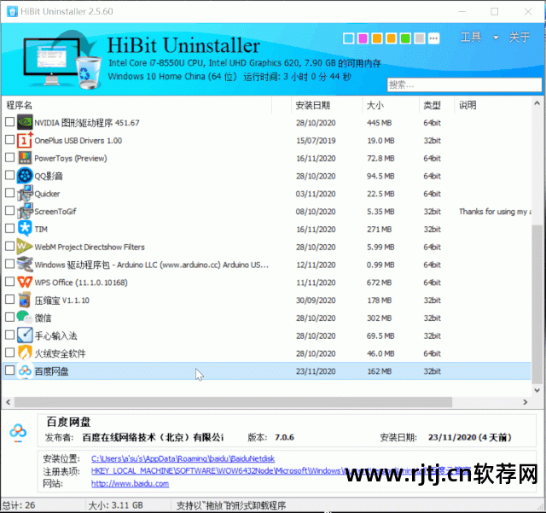546x513 pixels.
Task: Choose the pink theme swatch
Action: pos(363,38)
